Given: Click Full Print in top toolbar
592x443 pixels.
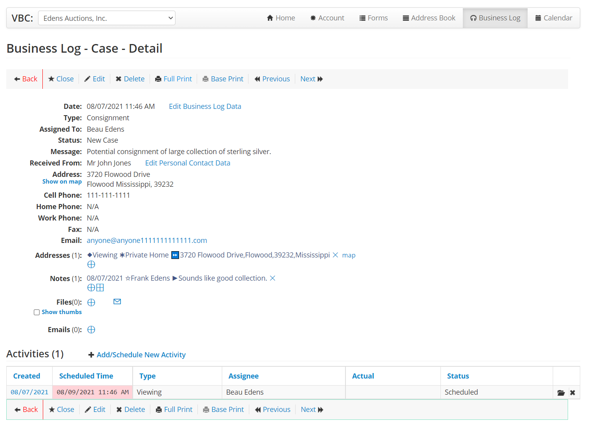Looking at the screenshot, I should 174,79.
